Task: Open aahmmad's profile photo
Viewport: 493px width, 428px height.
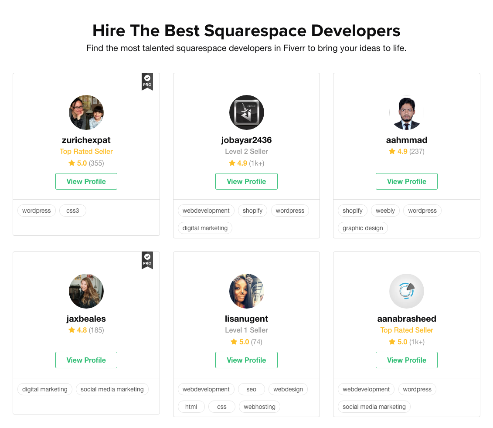Action: tap(407, 112)
